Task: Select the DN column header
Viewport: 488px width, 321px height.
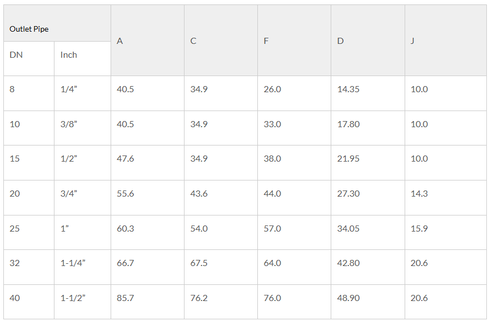Action: 29,58
